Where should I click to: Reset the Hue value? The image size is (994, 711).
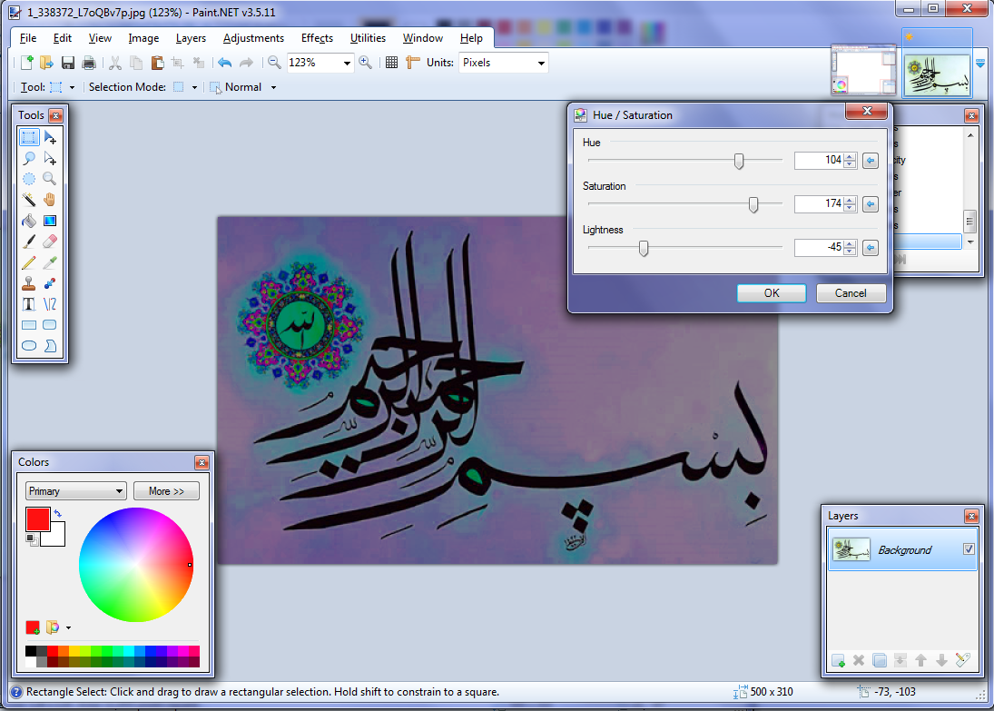871,161
